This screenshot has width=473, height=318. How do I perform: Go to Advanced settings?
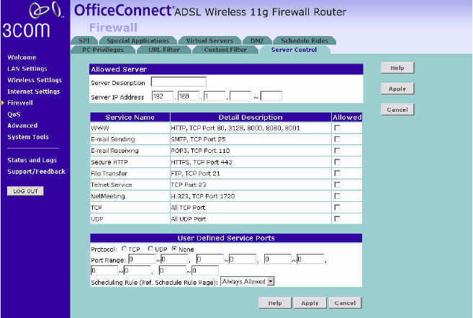tap(22, 125)
